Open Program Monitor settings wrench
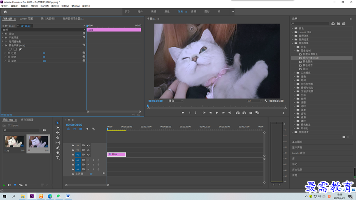The image size is (356, 200). [x=266, y=101]
